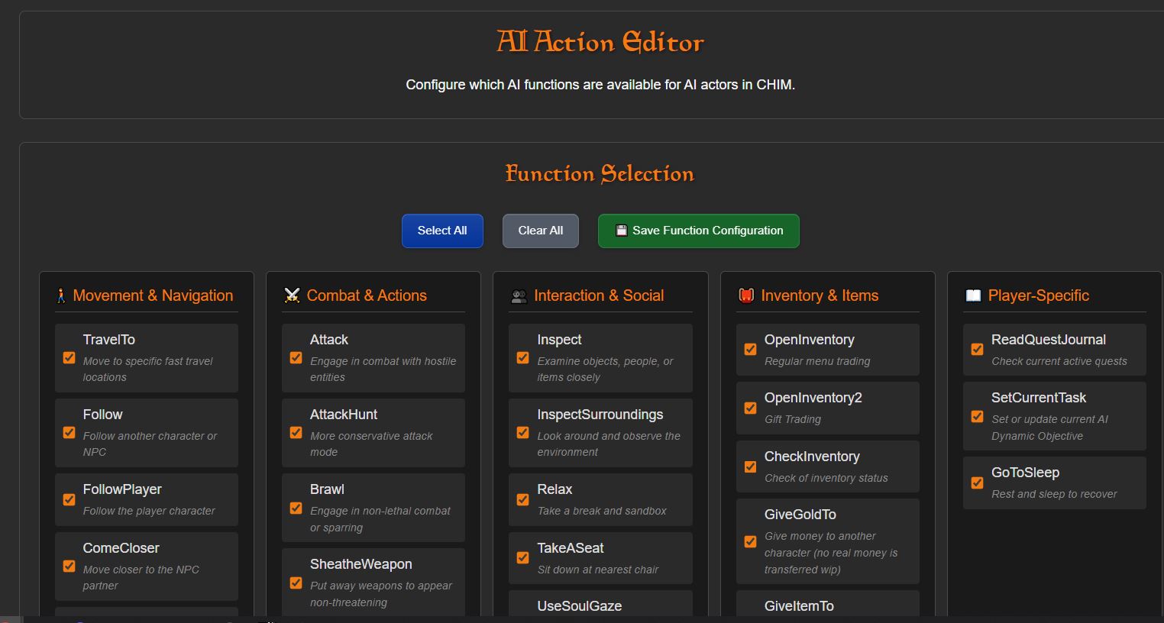Uncheck the CheckInventory checkbox
Screen dimensions: 1164x623
750,466
